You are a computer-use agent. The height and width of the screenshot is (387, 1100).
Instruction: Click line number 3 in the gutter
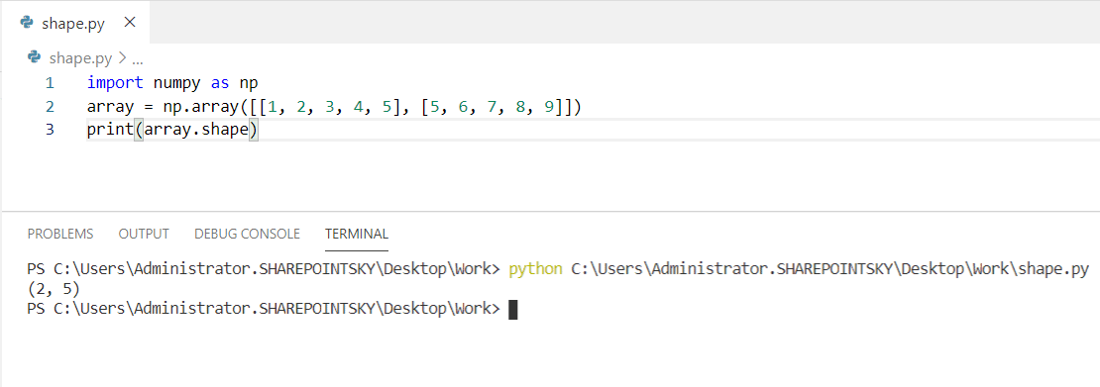coord(50,131)
